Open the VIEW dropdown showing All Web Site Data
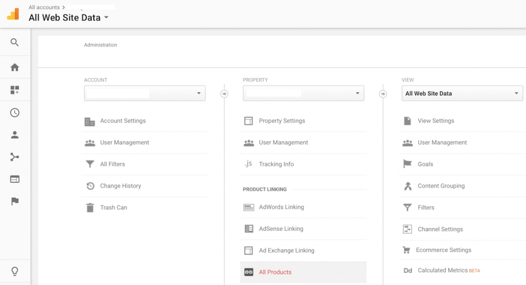The image size is (526, 285). pos(462,93)
